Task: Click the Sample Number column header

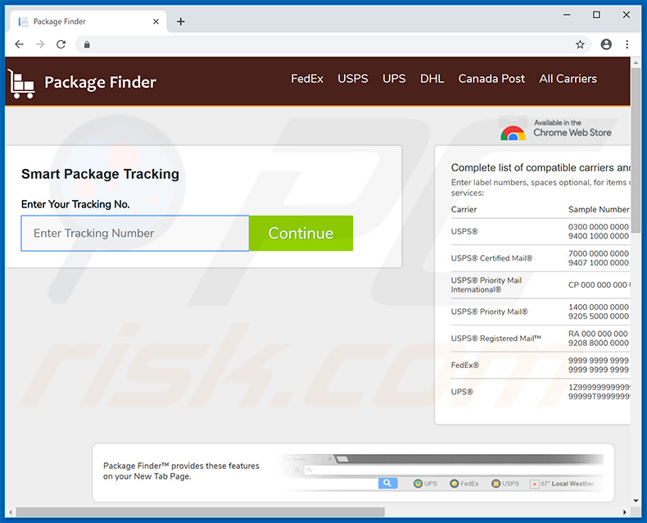Action: [x=599, y=210]
